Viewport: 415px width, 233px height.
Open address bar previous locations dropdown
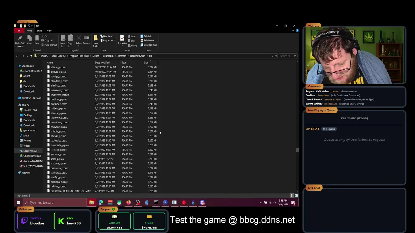click(x=272, y=56)
